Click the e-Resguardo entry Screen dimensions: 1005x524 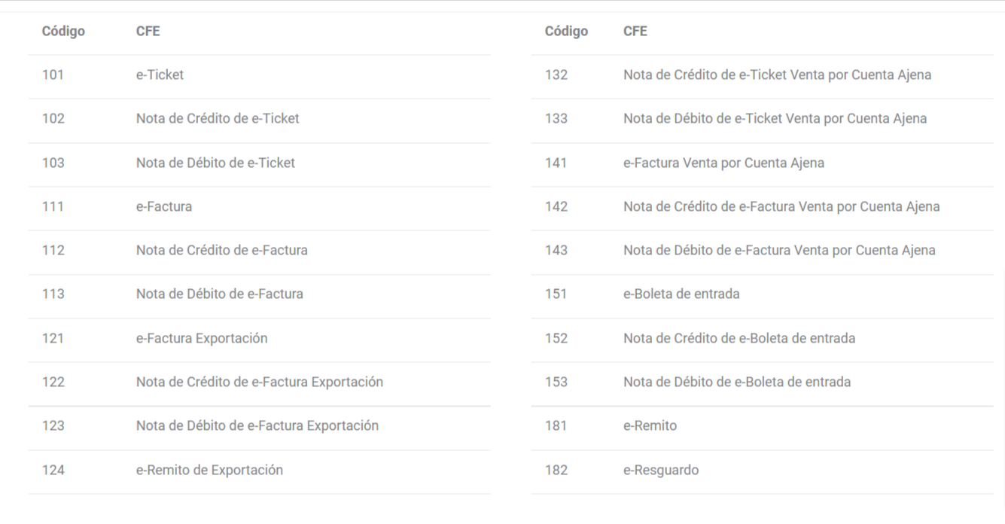pos(661,471)
